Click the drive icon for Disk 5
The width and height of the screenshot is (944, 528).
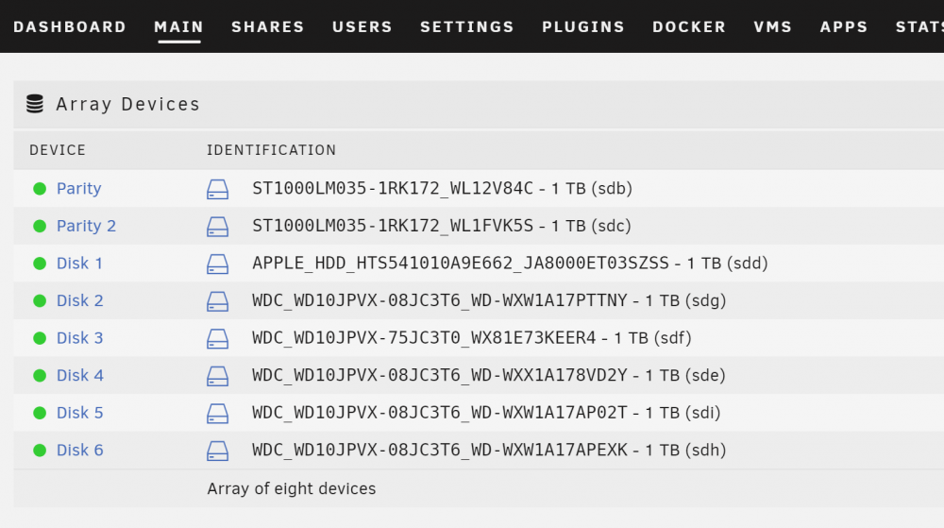(x=217, y=413)
